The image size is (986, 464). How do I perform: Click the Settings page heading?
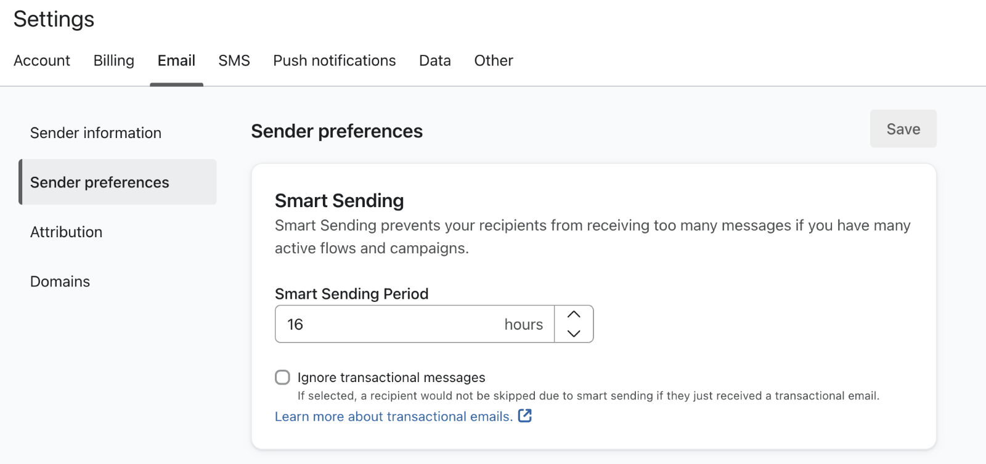[x=54, y=19]
